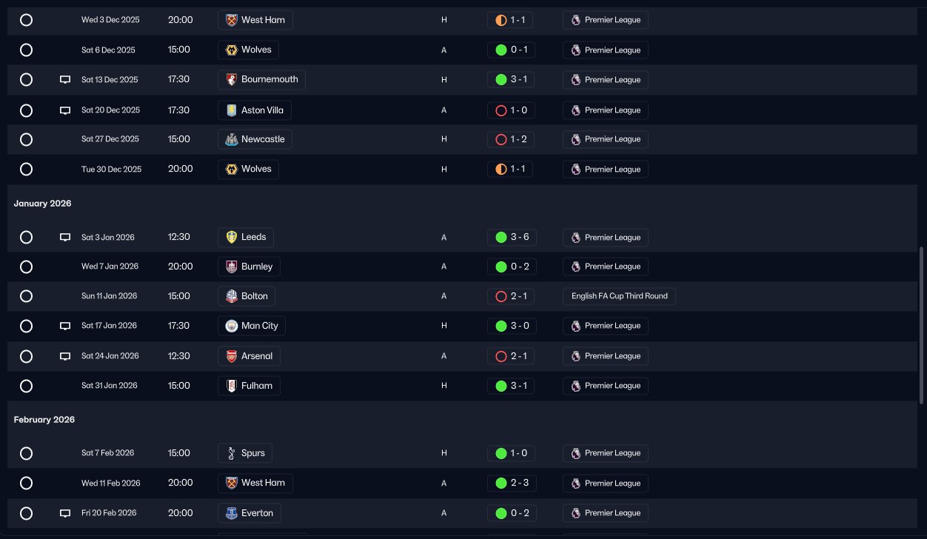This screenshot has height=539, width=927.
Task: Open English FA Cup Third Round competition
Action: [619, 296]
